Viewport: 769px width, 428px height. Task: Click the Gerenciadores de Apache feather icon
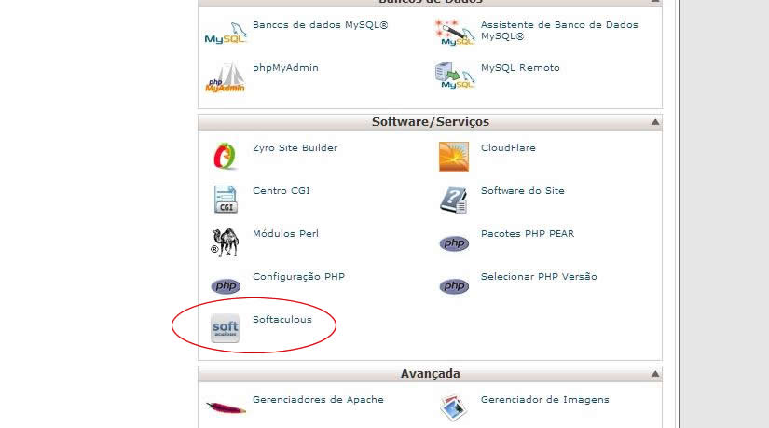(x=226, y=407)
